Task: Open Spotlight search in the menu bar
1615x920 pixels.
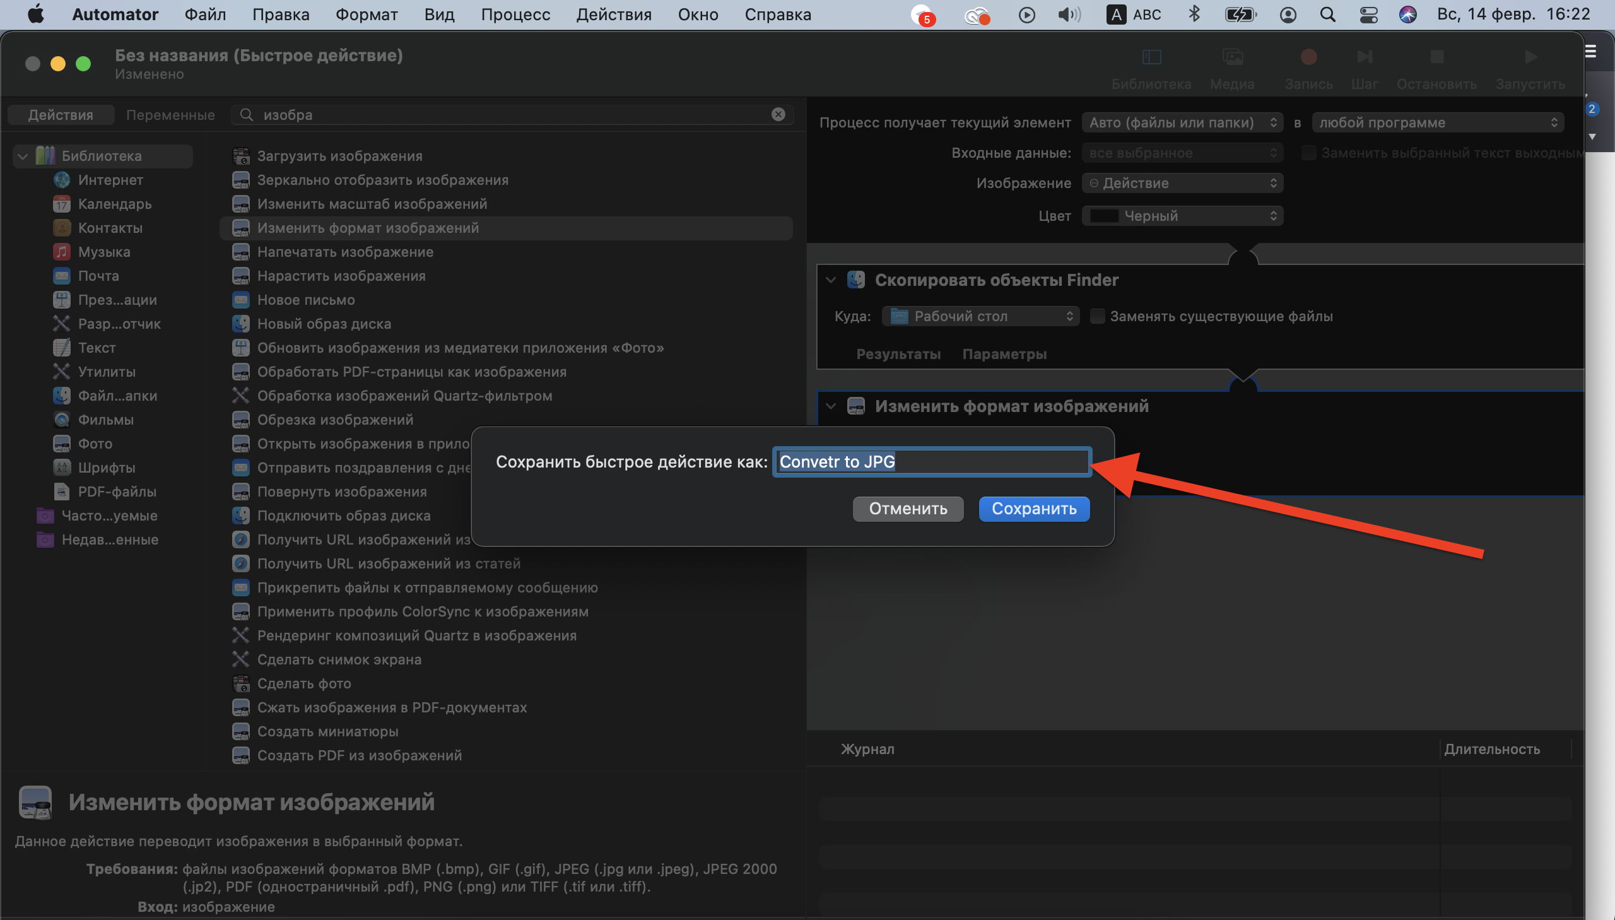Action: (x=1327, y=15)
